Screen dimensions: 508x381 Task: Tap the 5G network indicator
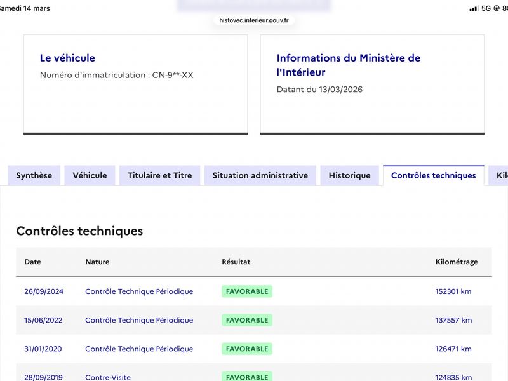(x=486, y=8)
